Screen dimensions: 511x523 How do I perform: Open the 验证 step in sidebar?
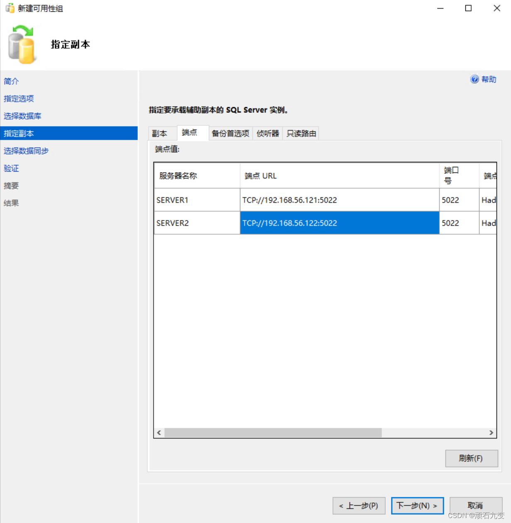tap(11, 168)
